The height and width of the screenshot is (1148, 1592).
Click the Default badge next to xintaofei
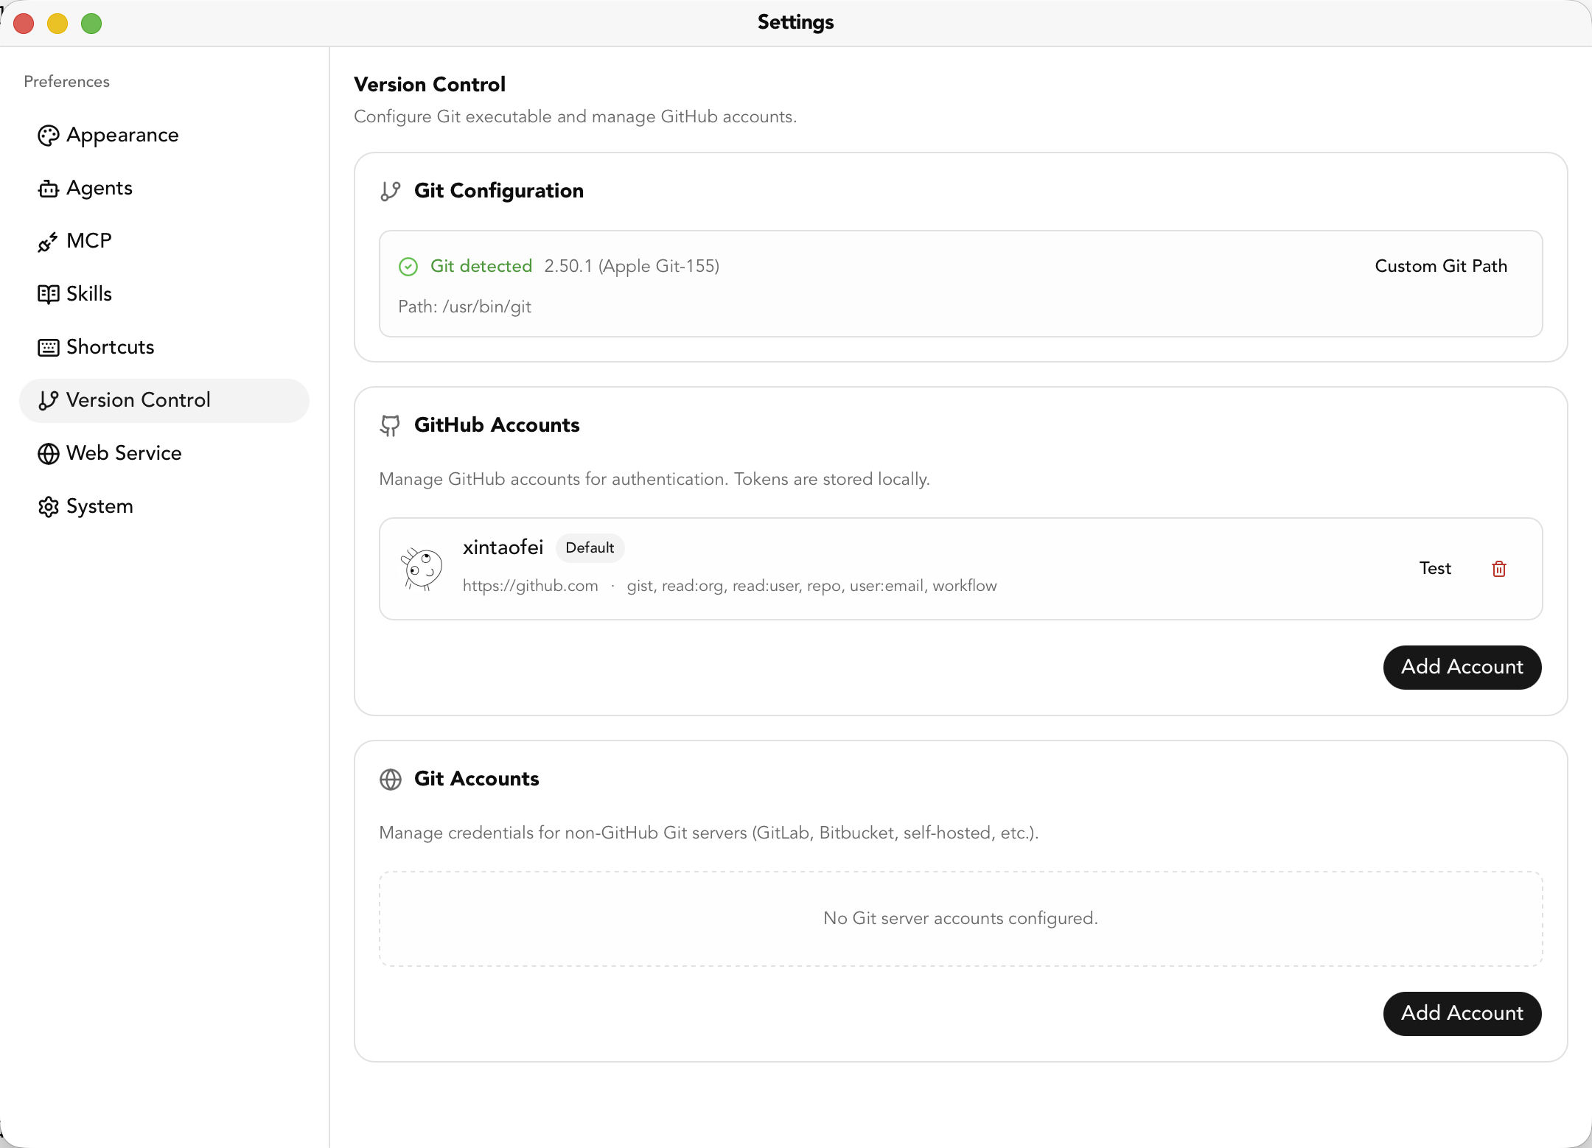pyautogui.click(x=590, y=547)
